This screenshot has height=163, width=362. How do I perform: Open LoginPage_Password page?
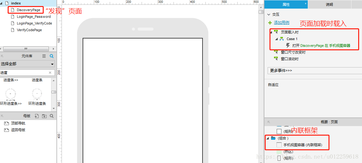tap(34, 17)
